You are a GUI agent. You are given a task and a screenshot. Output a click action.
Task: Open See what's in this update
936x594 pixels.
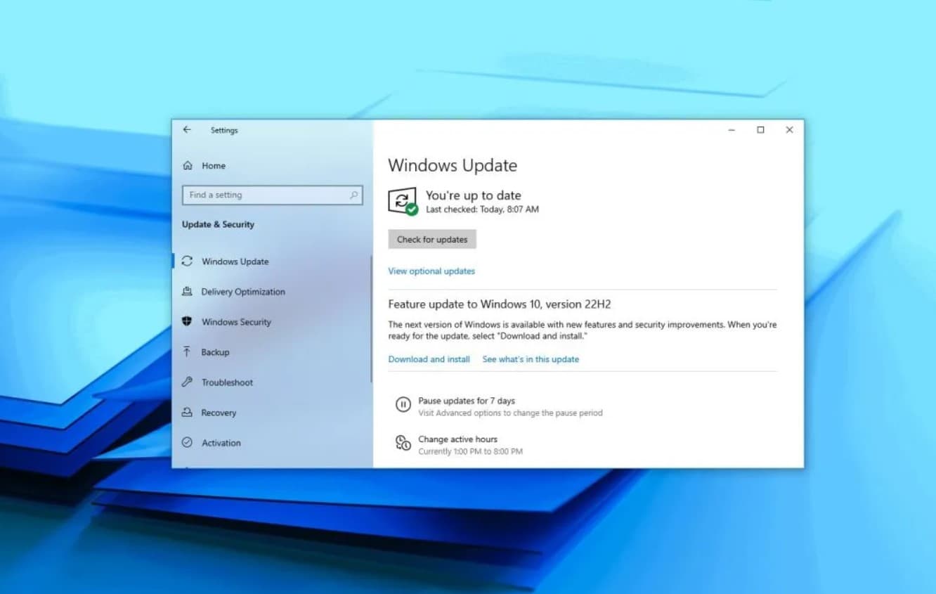click(531, 359)
